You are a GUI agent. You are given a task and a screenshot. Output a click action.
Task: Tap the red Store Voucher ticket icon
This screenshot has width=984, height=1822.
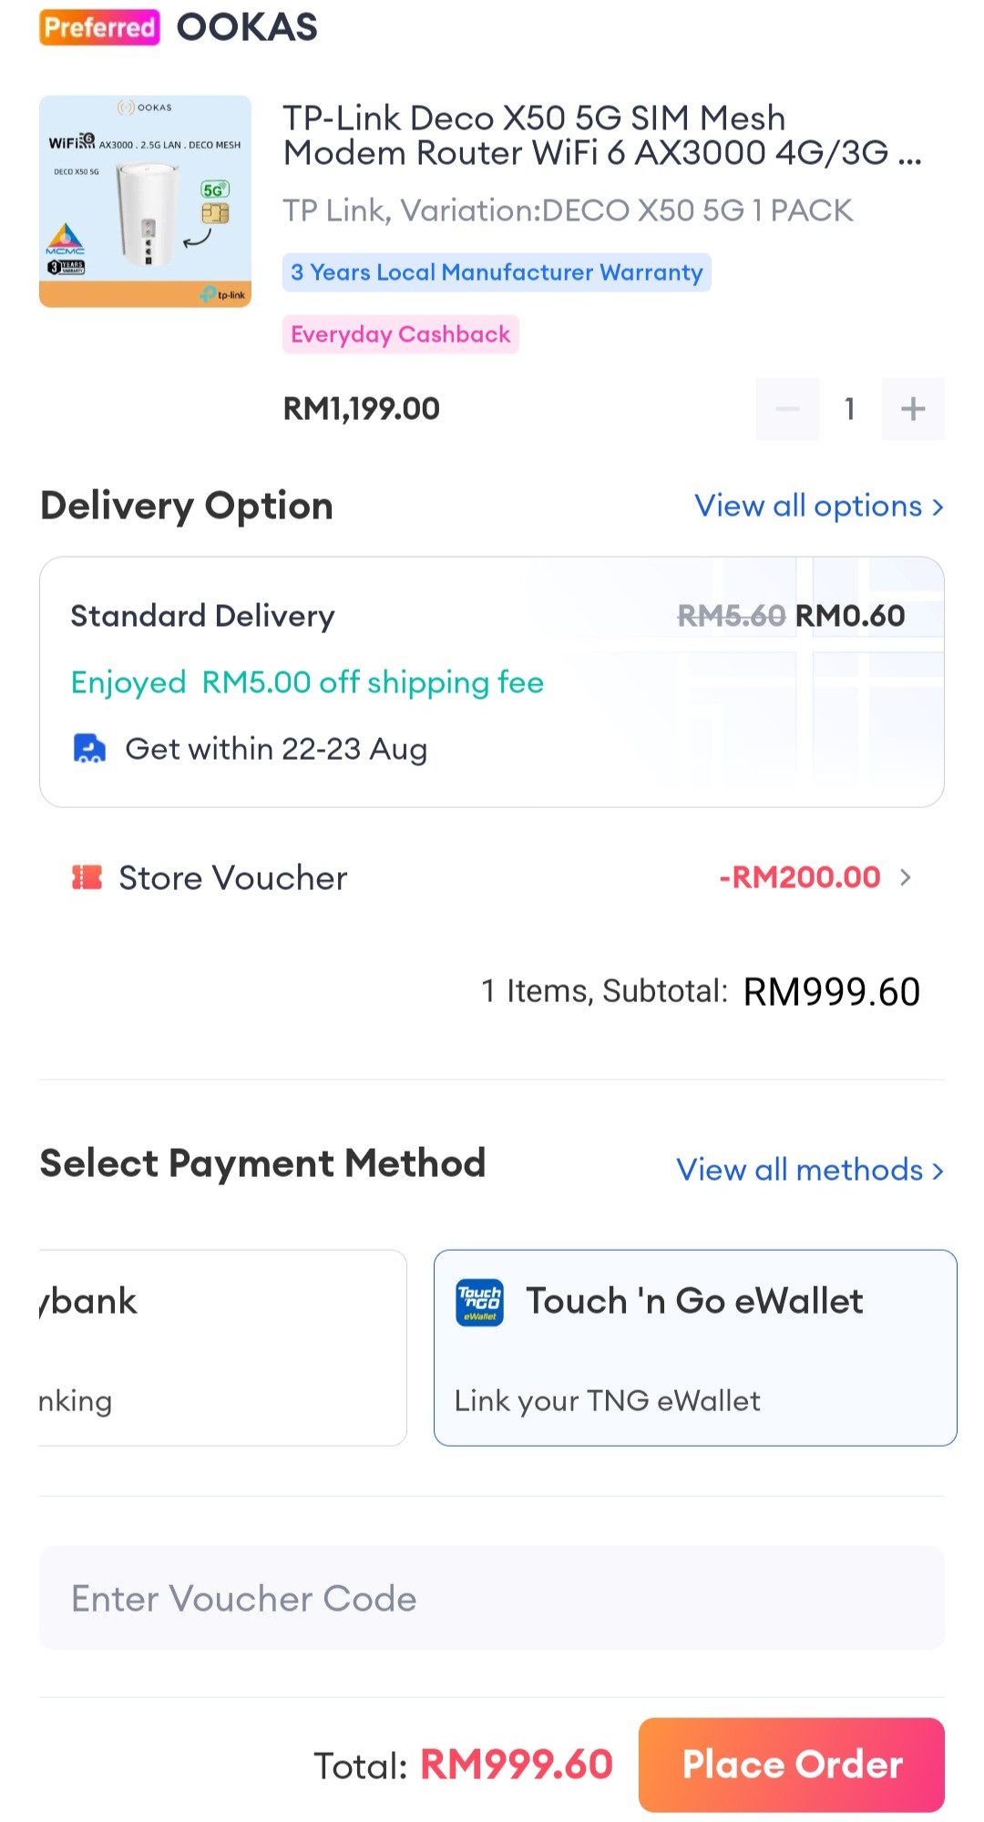click(x=87, y=877)
